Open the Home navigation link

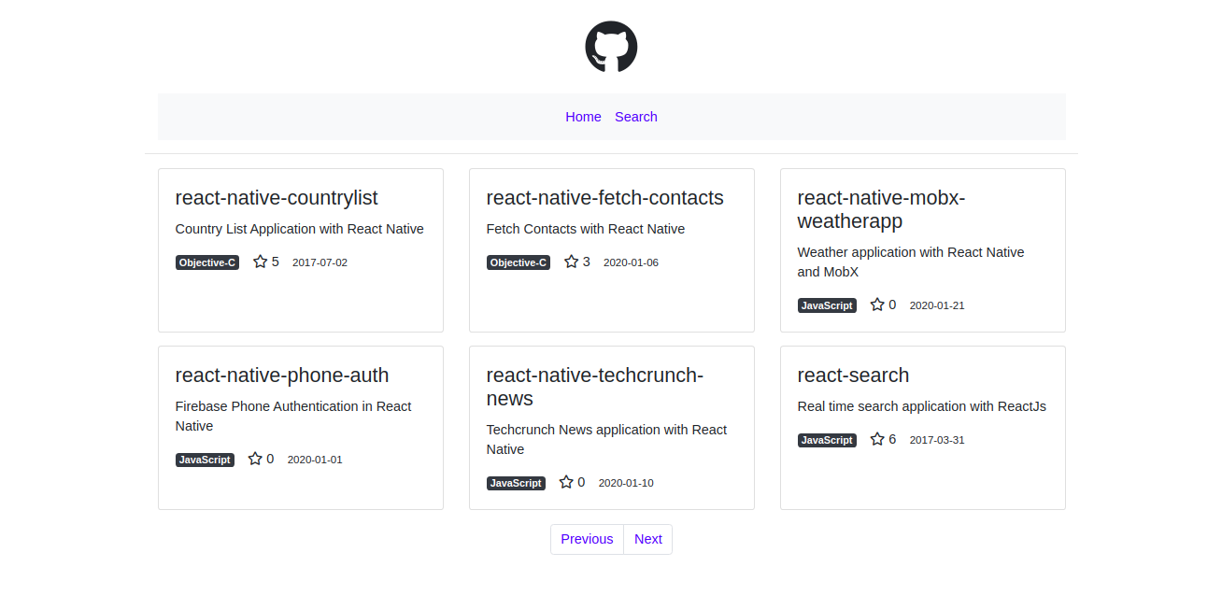583,117
